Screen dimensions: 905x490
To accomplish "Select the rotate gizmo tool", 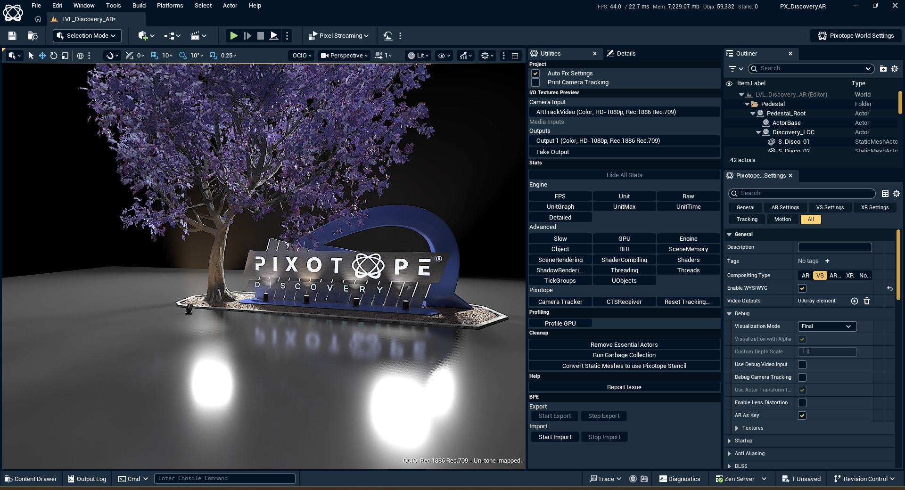I will (x=54, y=56).
